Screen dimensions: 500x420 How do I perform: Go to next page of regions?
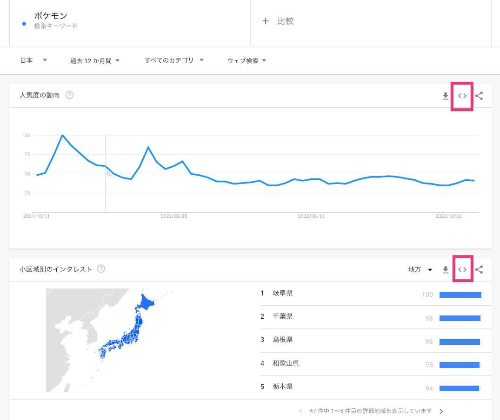click(x=441, y=411)
